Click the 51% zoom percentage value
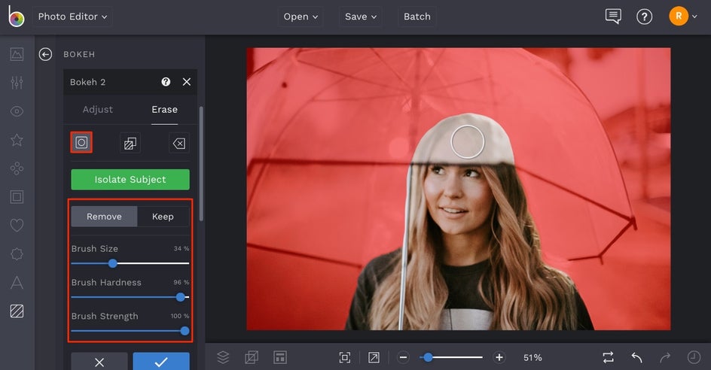 click(x=532, y=358)
